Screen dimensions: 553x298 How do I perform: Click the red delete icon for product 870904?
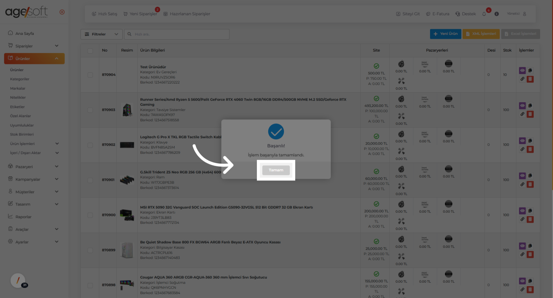[530, 79]
